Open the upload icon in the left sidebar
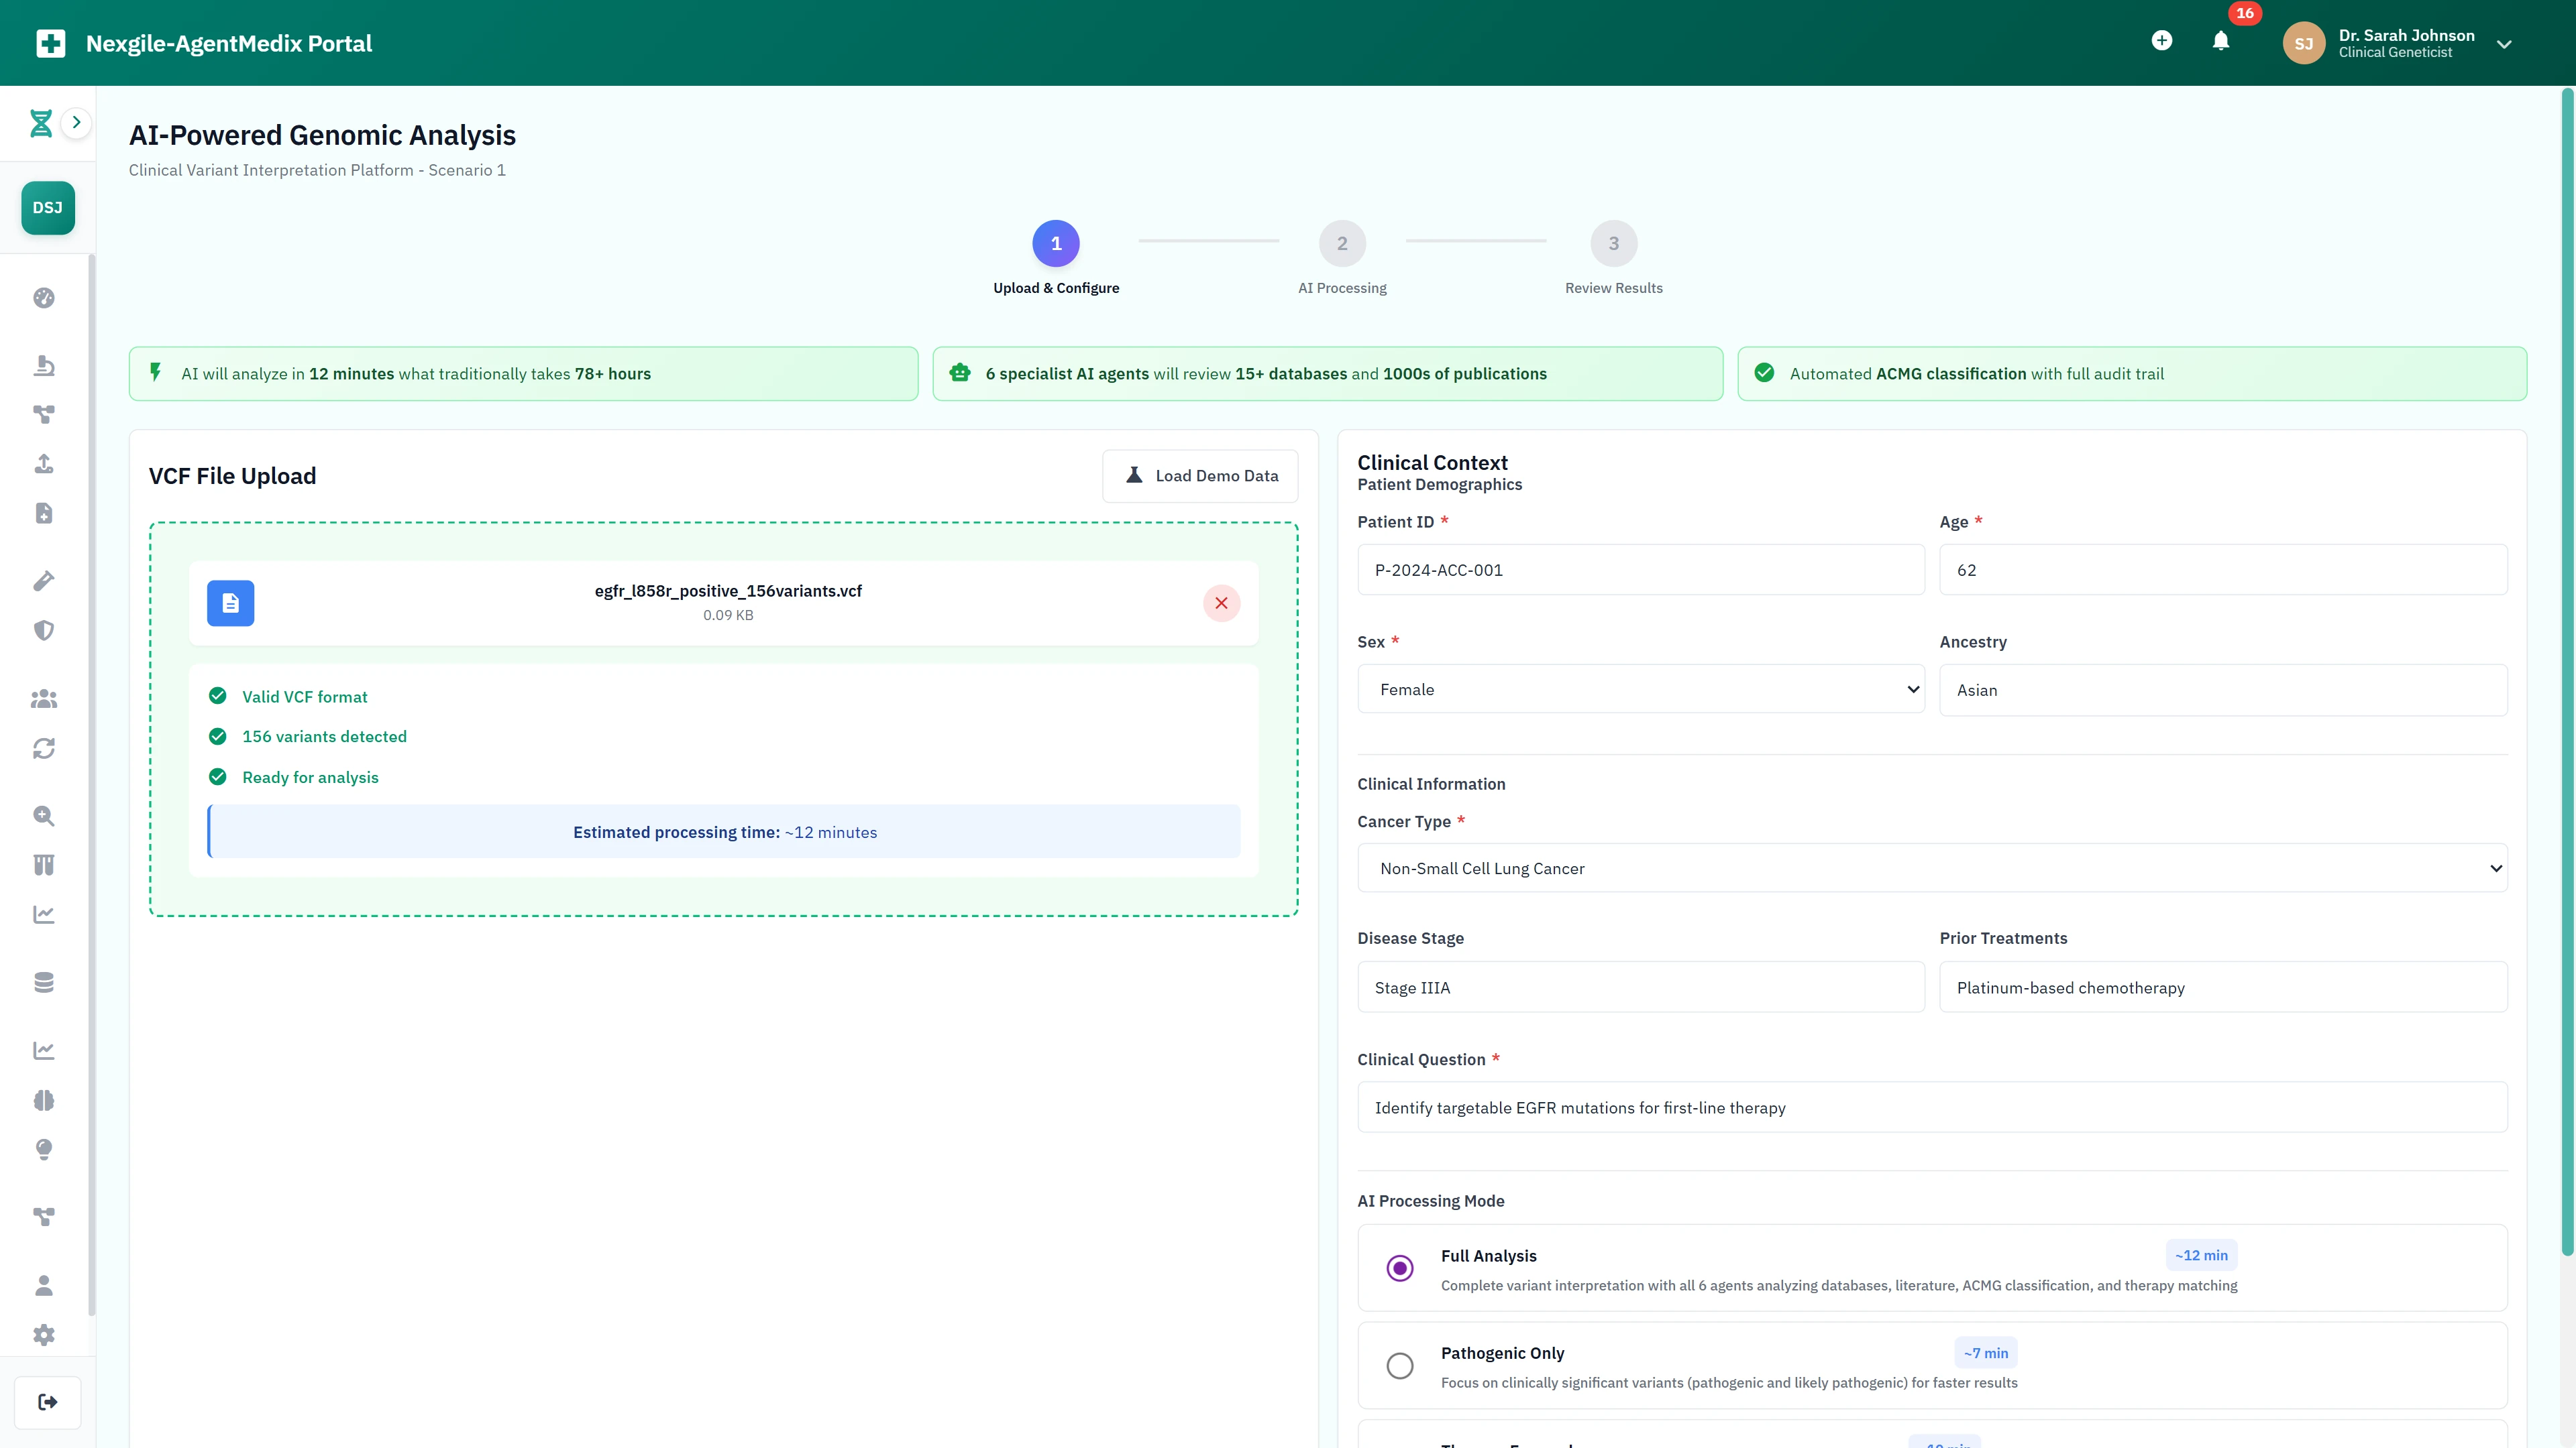This screenshot has height=1448, width=2576. pyautogui.click(x=44, y=464)
